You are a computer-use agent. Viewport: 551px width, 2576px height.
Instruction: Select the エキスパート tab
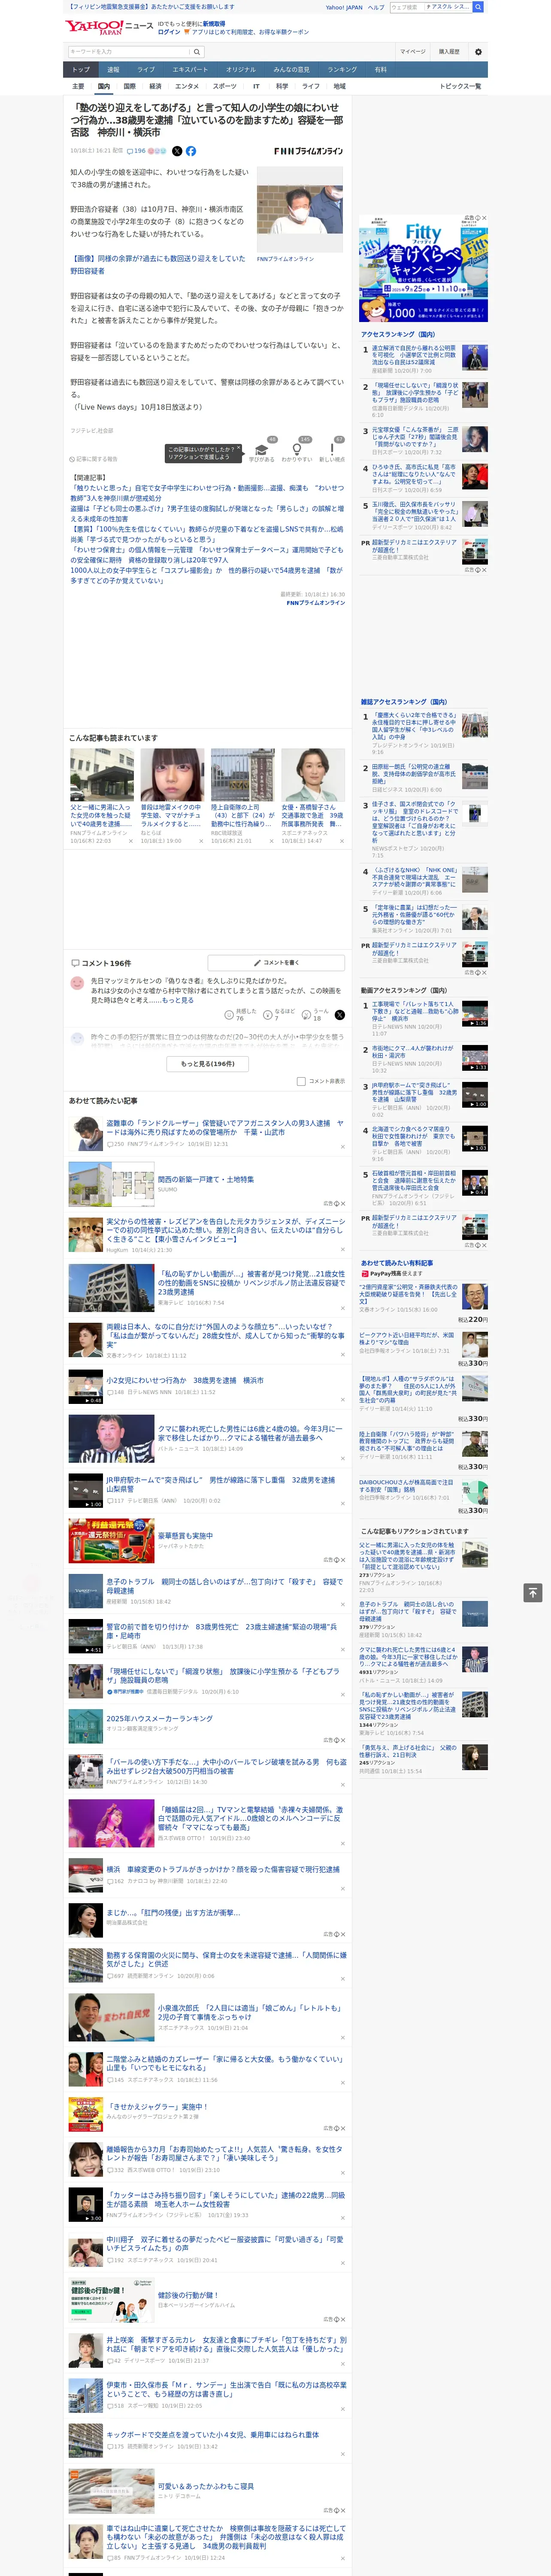tap(190, 69)
